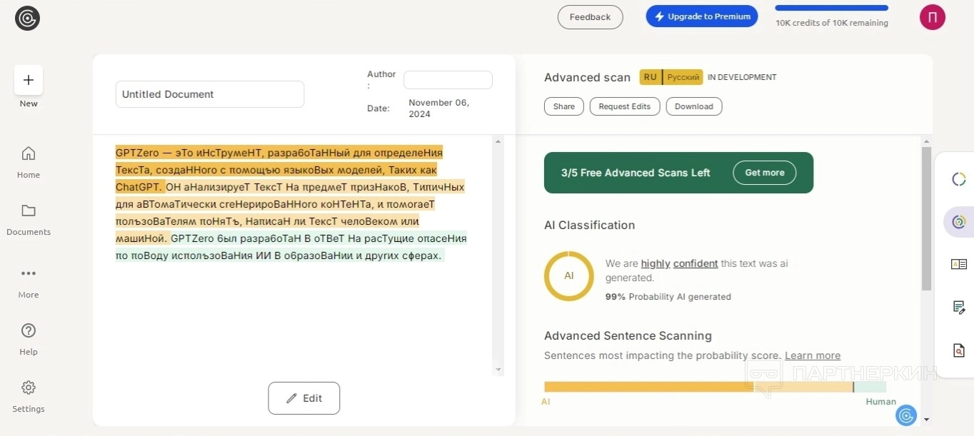Viewport: 974px width, 436px height.
Task: Create a new document with the plus button
Action: tap(29, 80)
